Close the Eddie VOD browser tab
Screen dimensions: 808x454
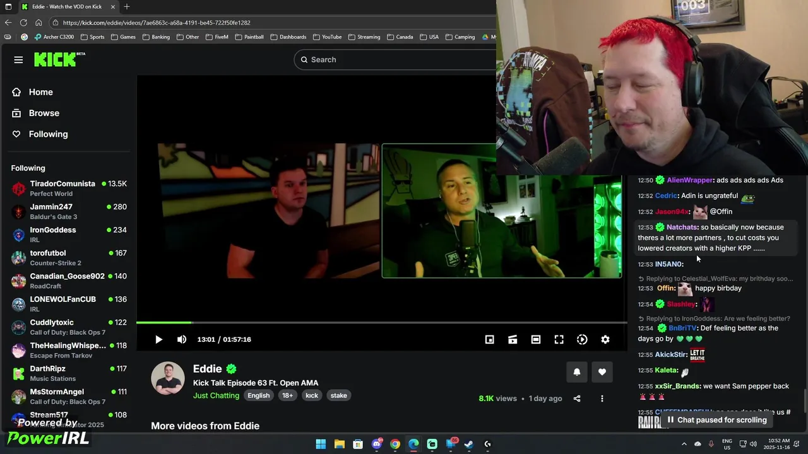coord(113,6)
